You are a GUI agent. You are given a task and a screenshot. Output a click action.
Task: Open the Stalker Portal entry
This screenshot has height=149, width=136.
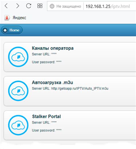(46, 116)
